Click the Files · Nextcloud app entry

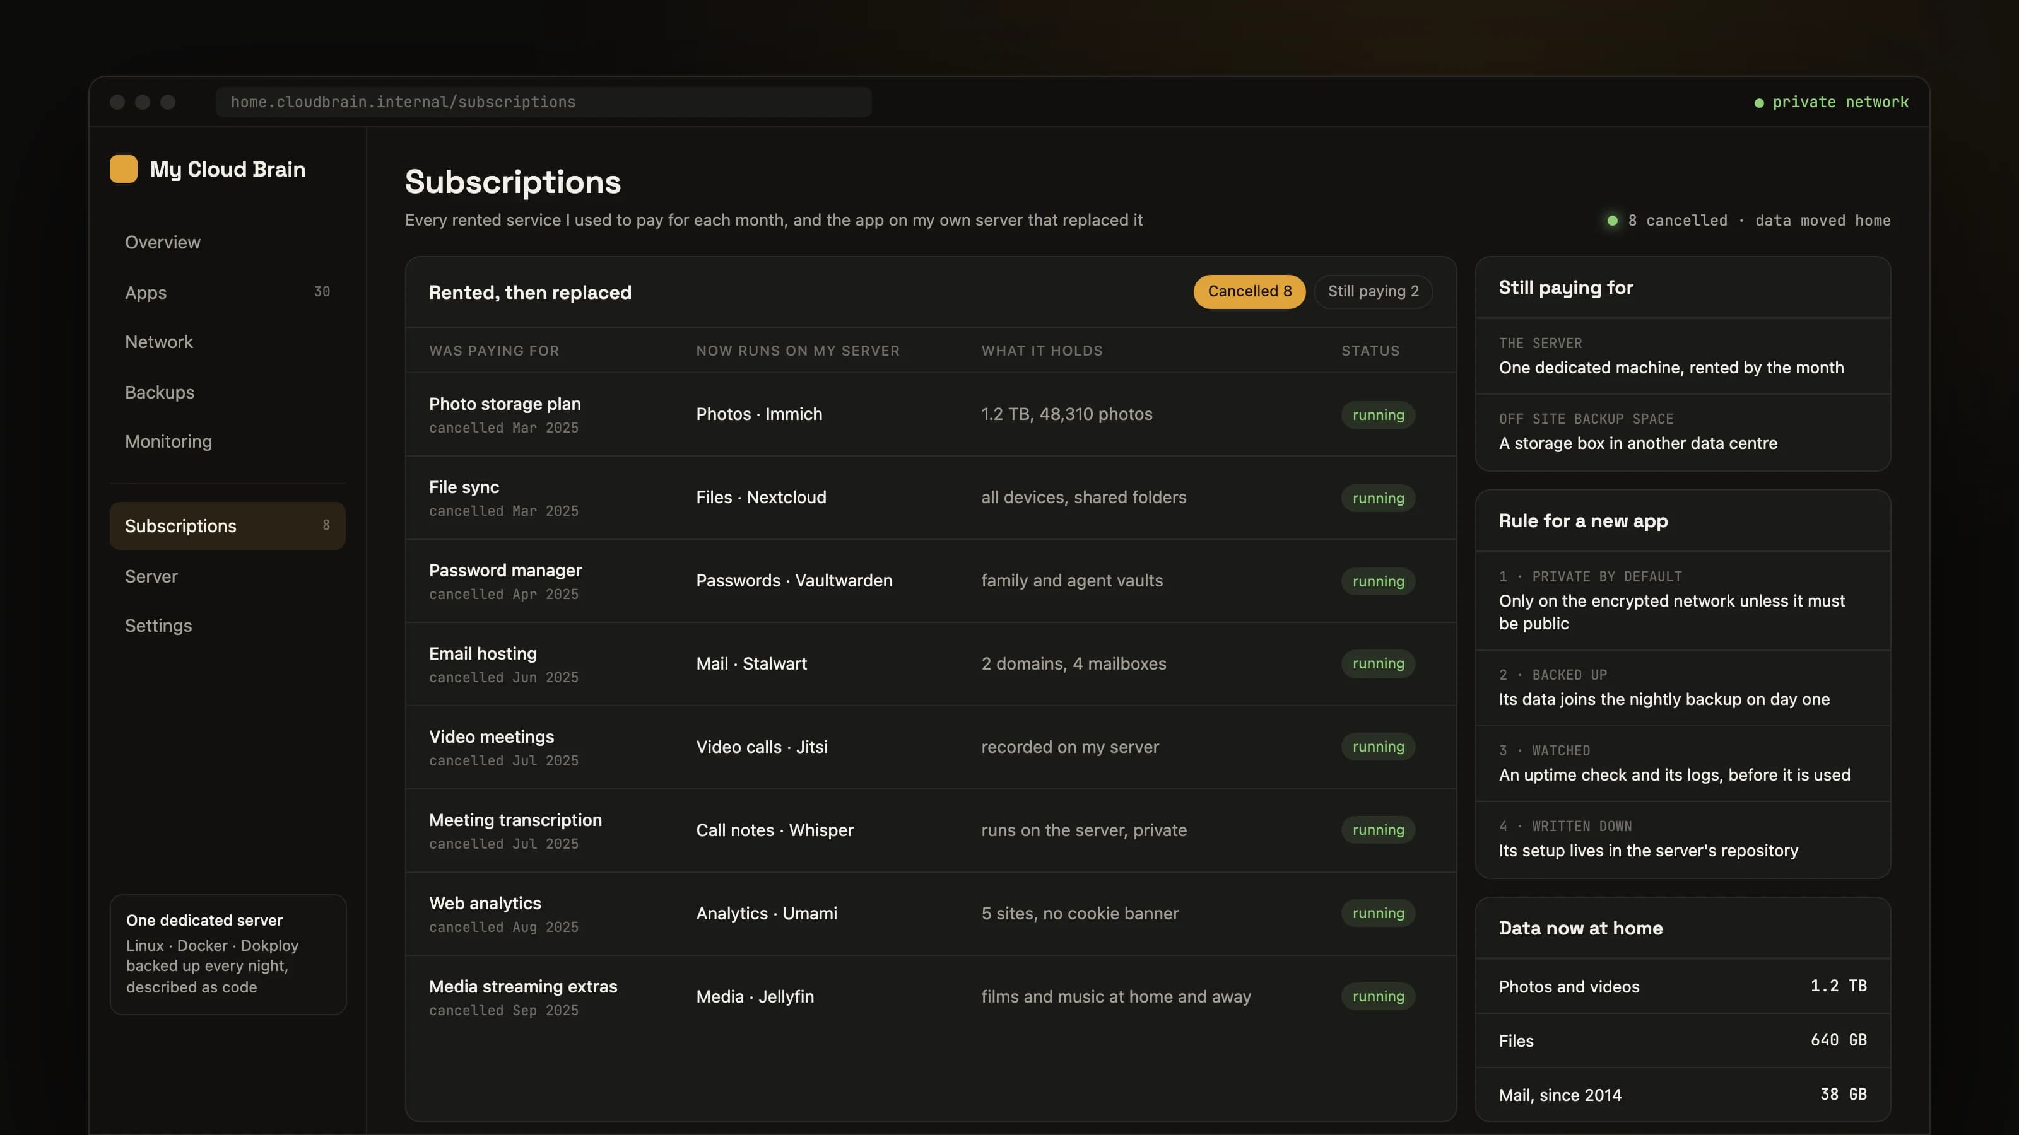[x=761, y=498]
